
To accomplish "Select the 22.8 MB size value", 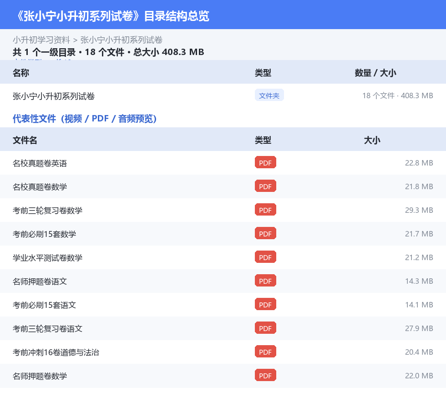I will point(419,163).
